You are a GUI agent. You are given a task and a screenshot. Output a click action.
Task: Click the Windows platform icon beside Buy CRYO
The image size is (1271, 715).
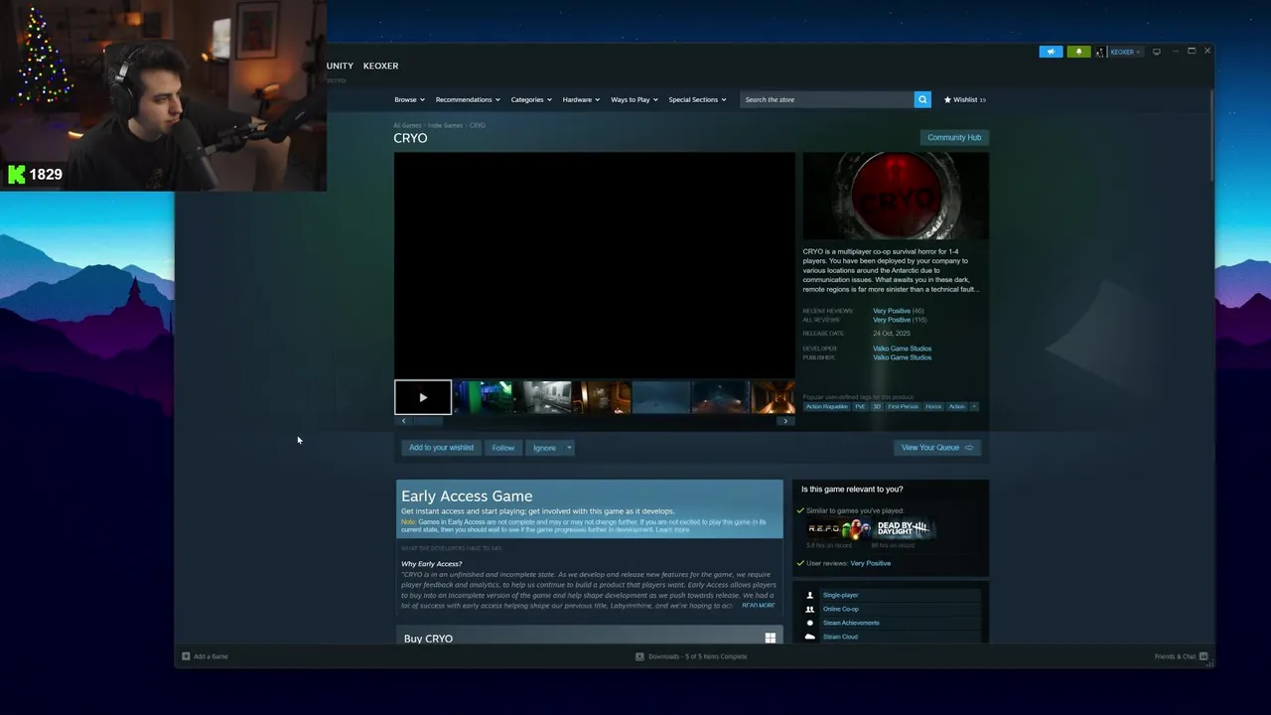(770, 638)
